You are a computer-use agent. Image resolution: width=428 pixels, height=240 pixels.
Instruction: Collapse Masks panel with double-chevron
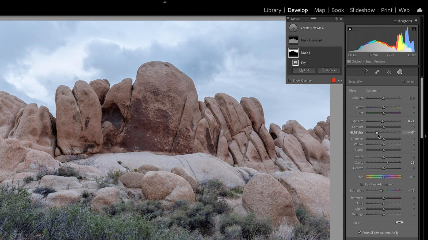(x=341, y=19)
